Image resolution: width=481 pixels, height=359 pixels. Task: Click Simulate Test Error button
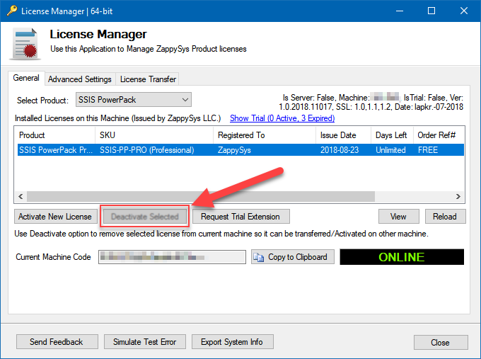point(145,342)
